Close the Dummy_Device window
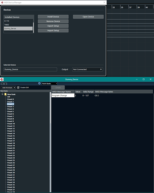The width and height of the screenshot is (154, 193). pos(151,79)
